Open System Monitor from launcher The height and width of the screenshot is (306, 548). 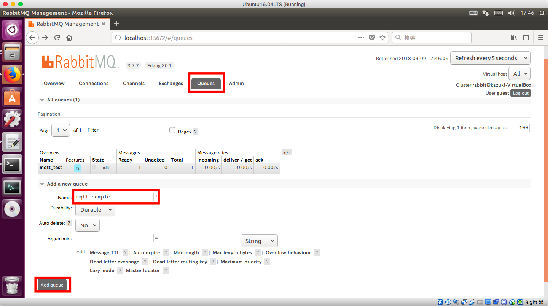pos(12,187)
